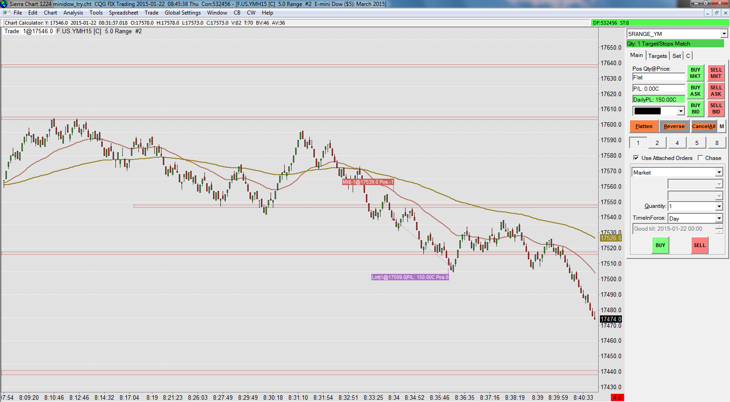
Task: Click the chart document icon beside File menu
Action: coord(6,13)
